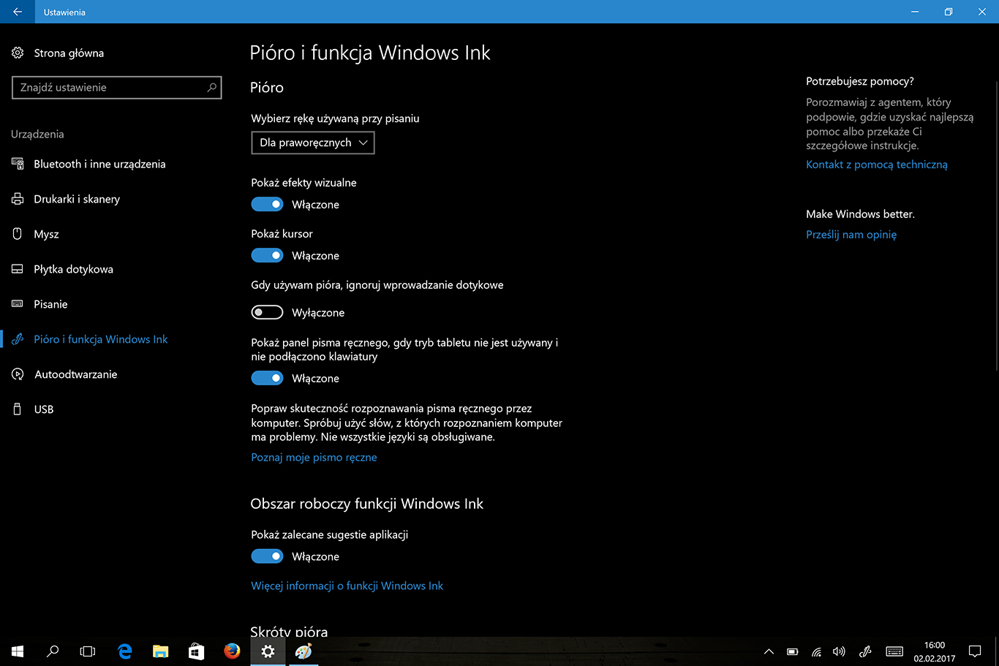Click the Drukarki i skanery printer icon
Screen dimensions: 999x666
coord(18,199)
